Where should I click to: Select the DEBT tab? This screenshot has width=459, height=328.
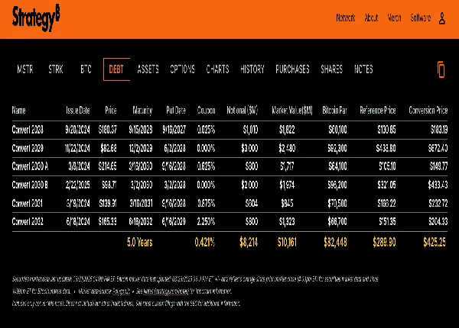(116, 69)
